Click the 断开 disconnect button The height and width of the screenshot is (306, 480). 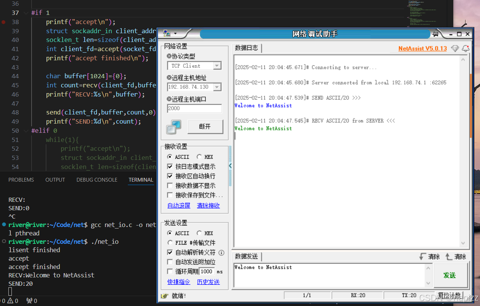tap(205, 127)
